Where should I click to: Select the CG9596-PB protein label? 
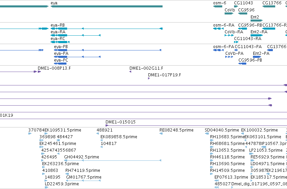(250, 60)
